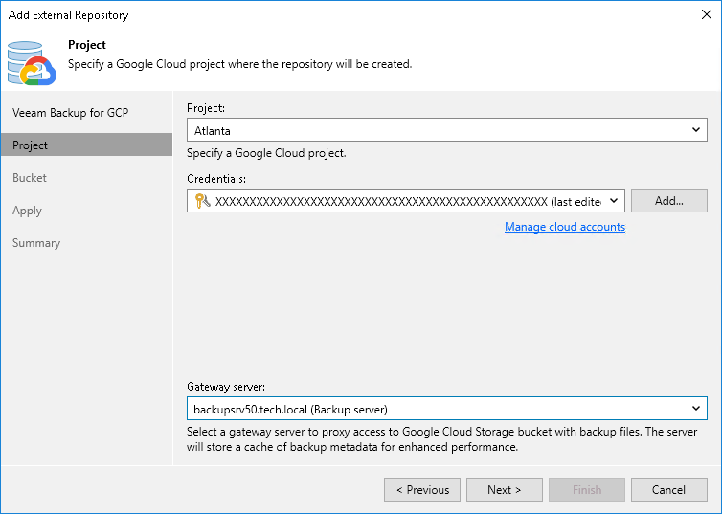Expand the Gateway server dropdown arrow

click(696, 408)
